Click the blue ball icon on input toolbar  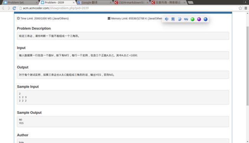(205, 19)
